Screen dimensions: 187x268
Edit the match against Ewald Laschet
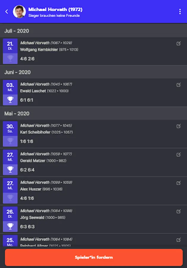pos(178,85)
